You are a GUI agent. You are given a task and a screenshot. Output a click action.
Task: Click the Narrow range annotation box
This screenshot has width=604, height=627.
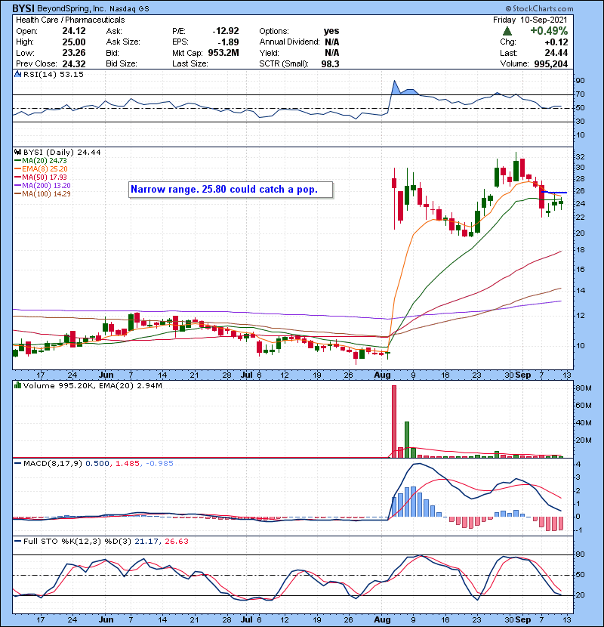[231, 190]
